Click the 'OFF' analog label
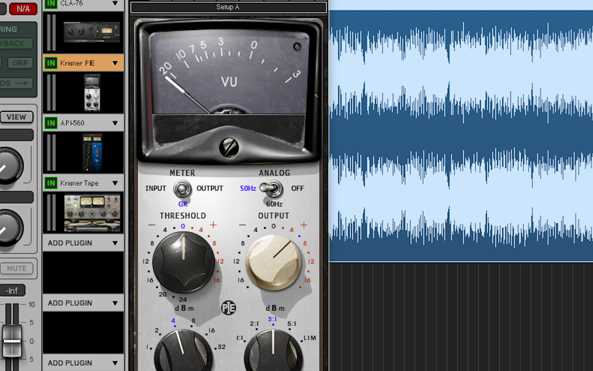The image size is (593, 371). [x=297, y=188]
